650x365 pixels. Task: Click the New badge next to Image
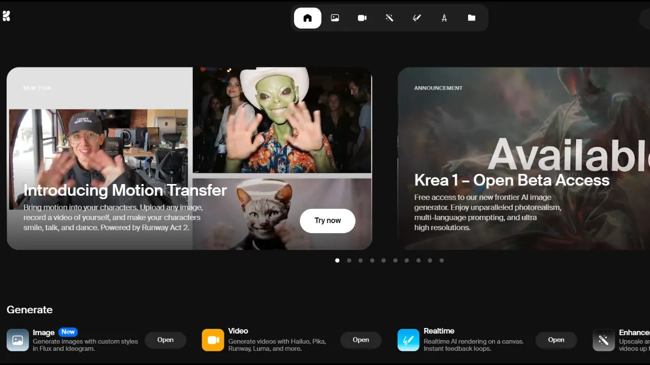click(x=68, y=332)
